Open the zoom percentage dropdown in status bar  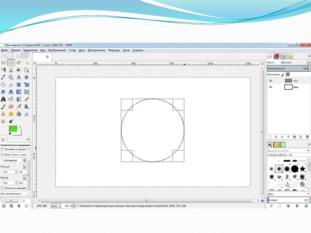click(x=73, y=206)
